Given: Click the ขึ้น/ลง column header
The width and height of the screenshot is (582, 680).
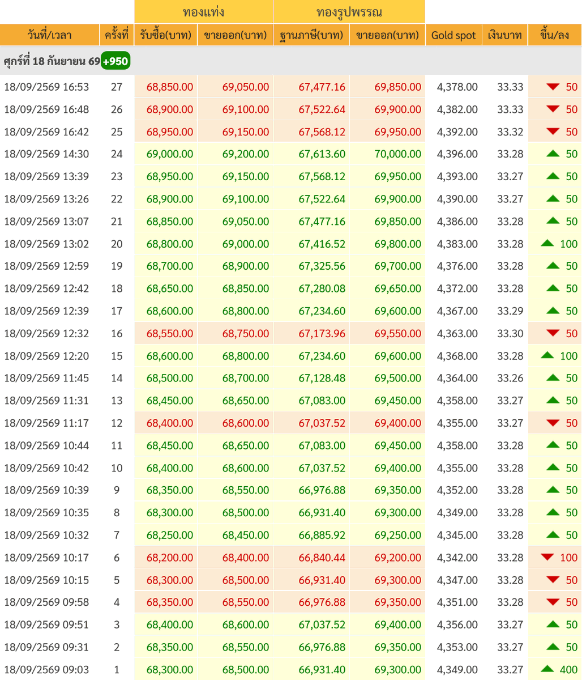Looking at the screenshot, I should pyautogui.click(x=555, y=35).
